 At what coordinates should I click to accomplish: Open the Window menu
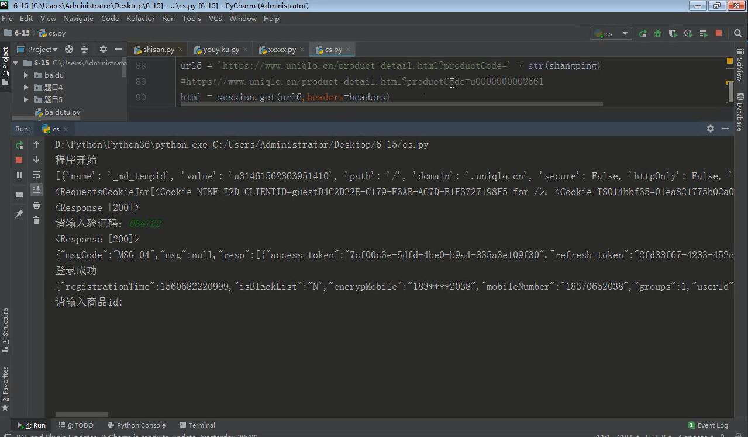(x=243, y=19)
